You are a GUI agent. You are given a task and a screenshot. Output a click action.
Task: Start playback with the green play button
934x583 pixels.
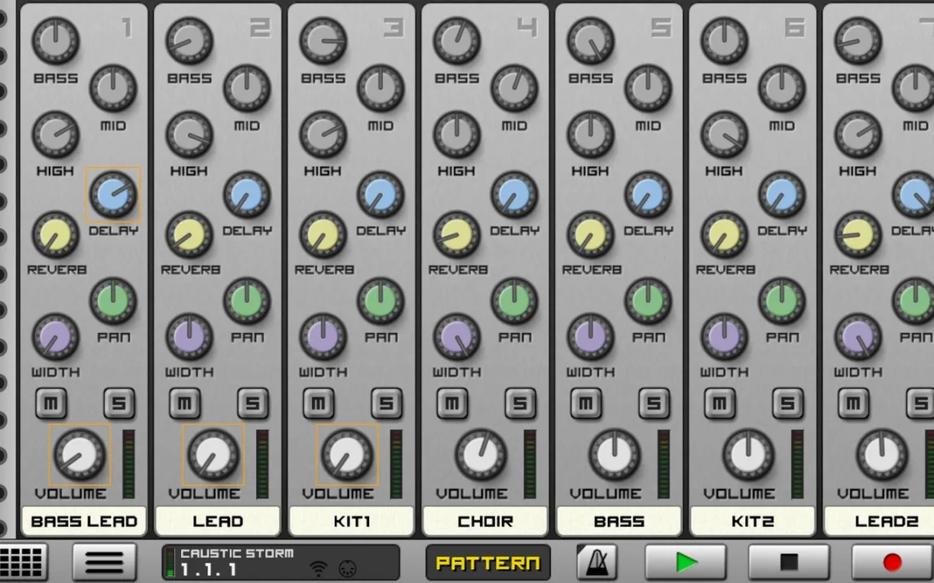click(685, 562)
